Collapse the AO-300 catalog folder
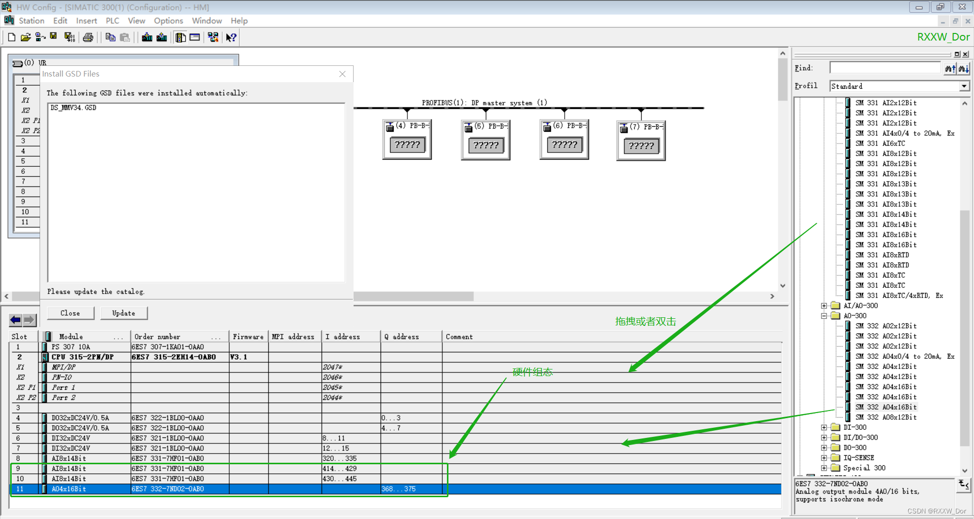The image size is (974, 519). (823, 316)
